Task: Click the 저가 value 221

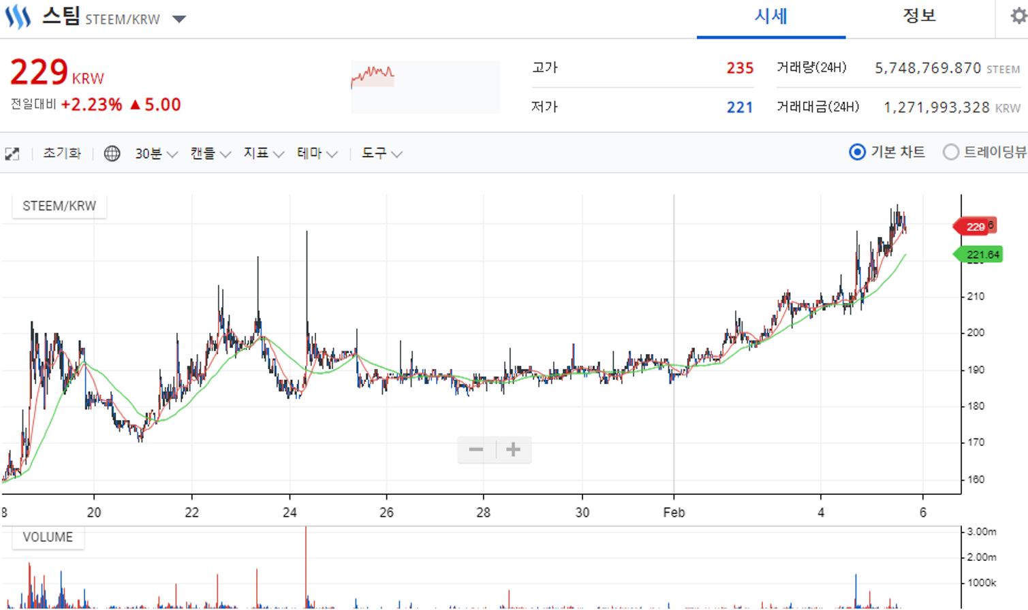Action: pyautogui.click(x=740, y=108)
